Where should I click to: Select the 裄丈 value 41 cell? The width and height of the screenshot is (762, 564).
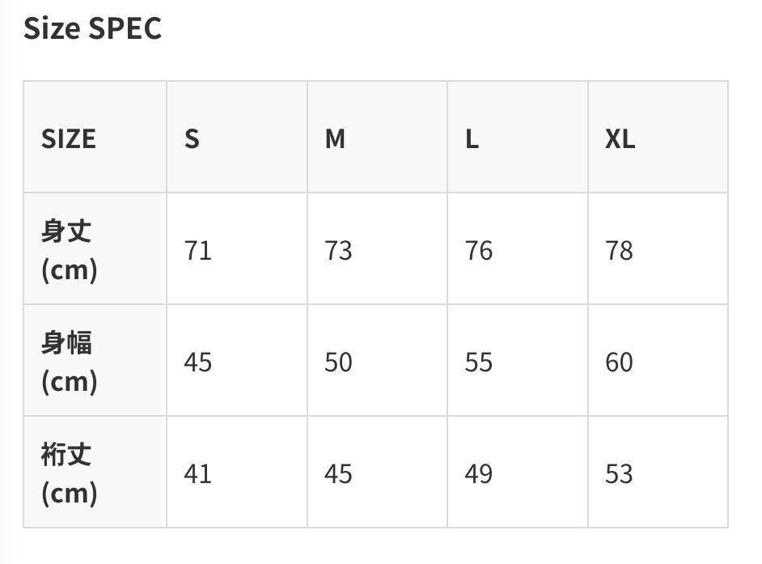pyautogui.click(x=237, y=472)
